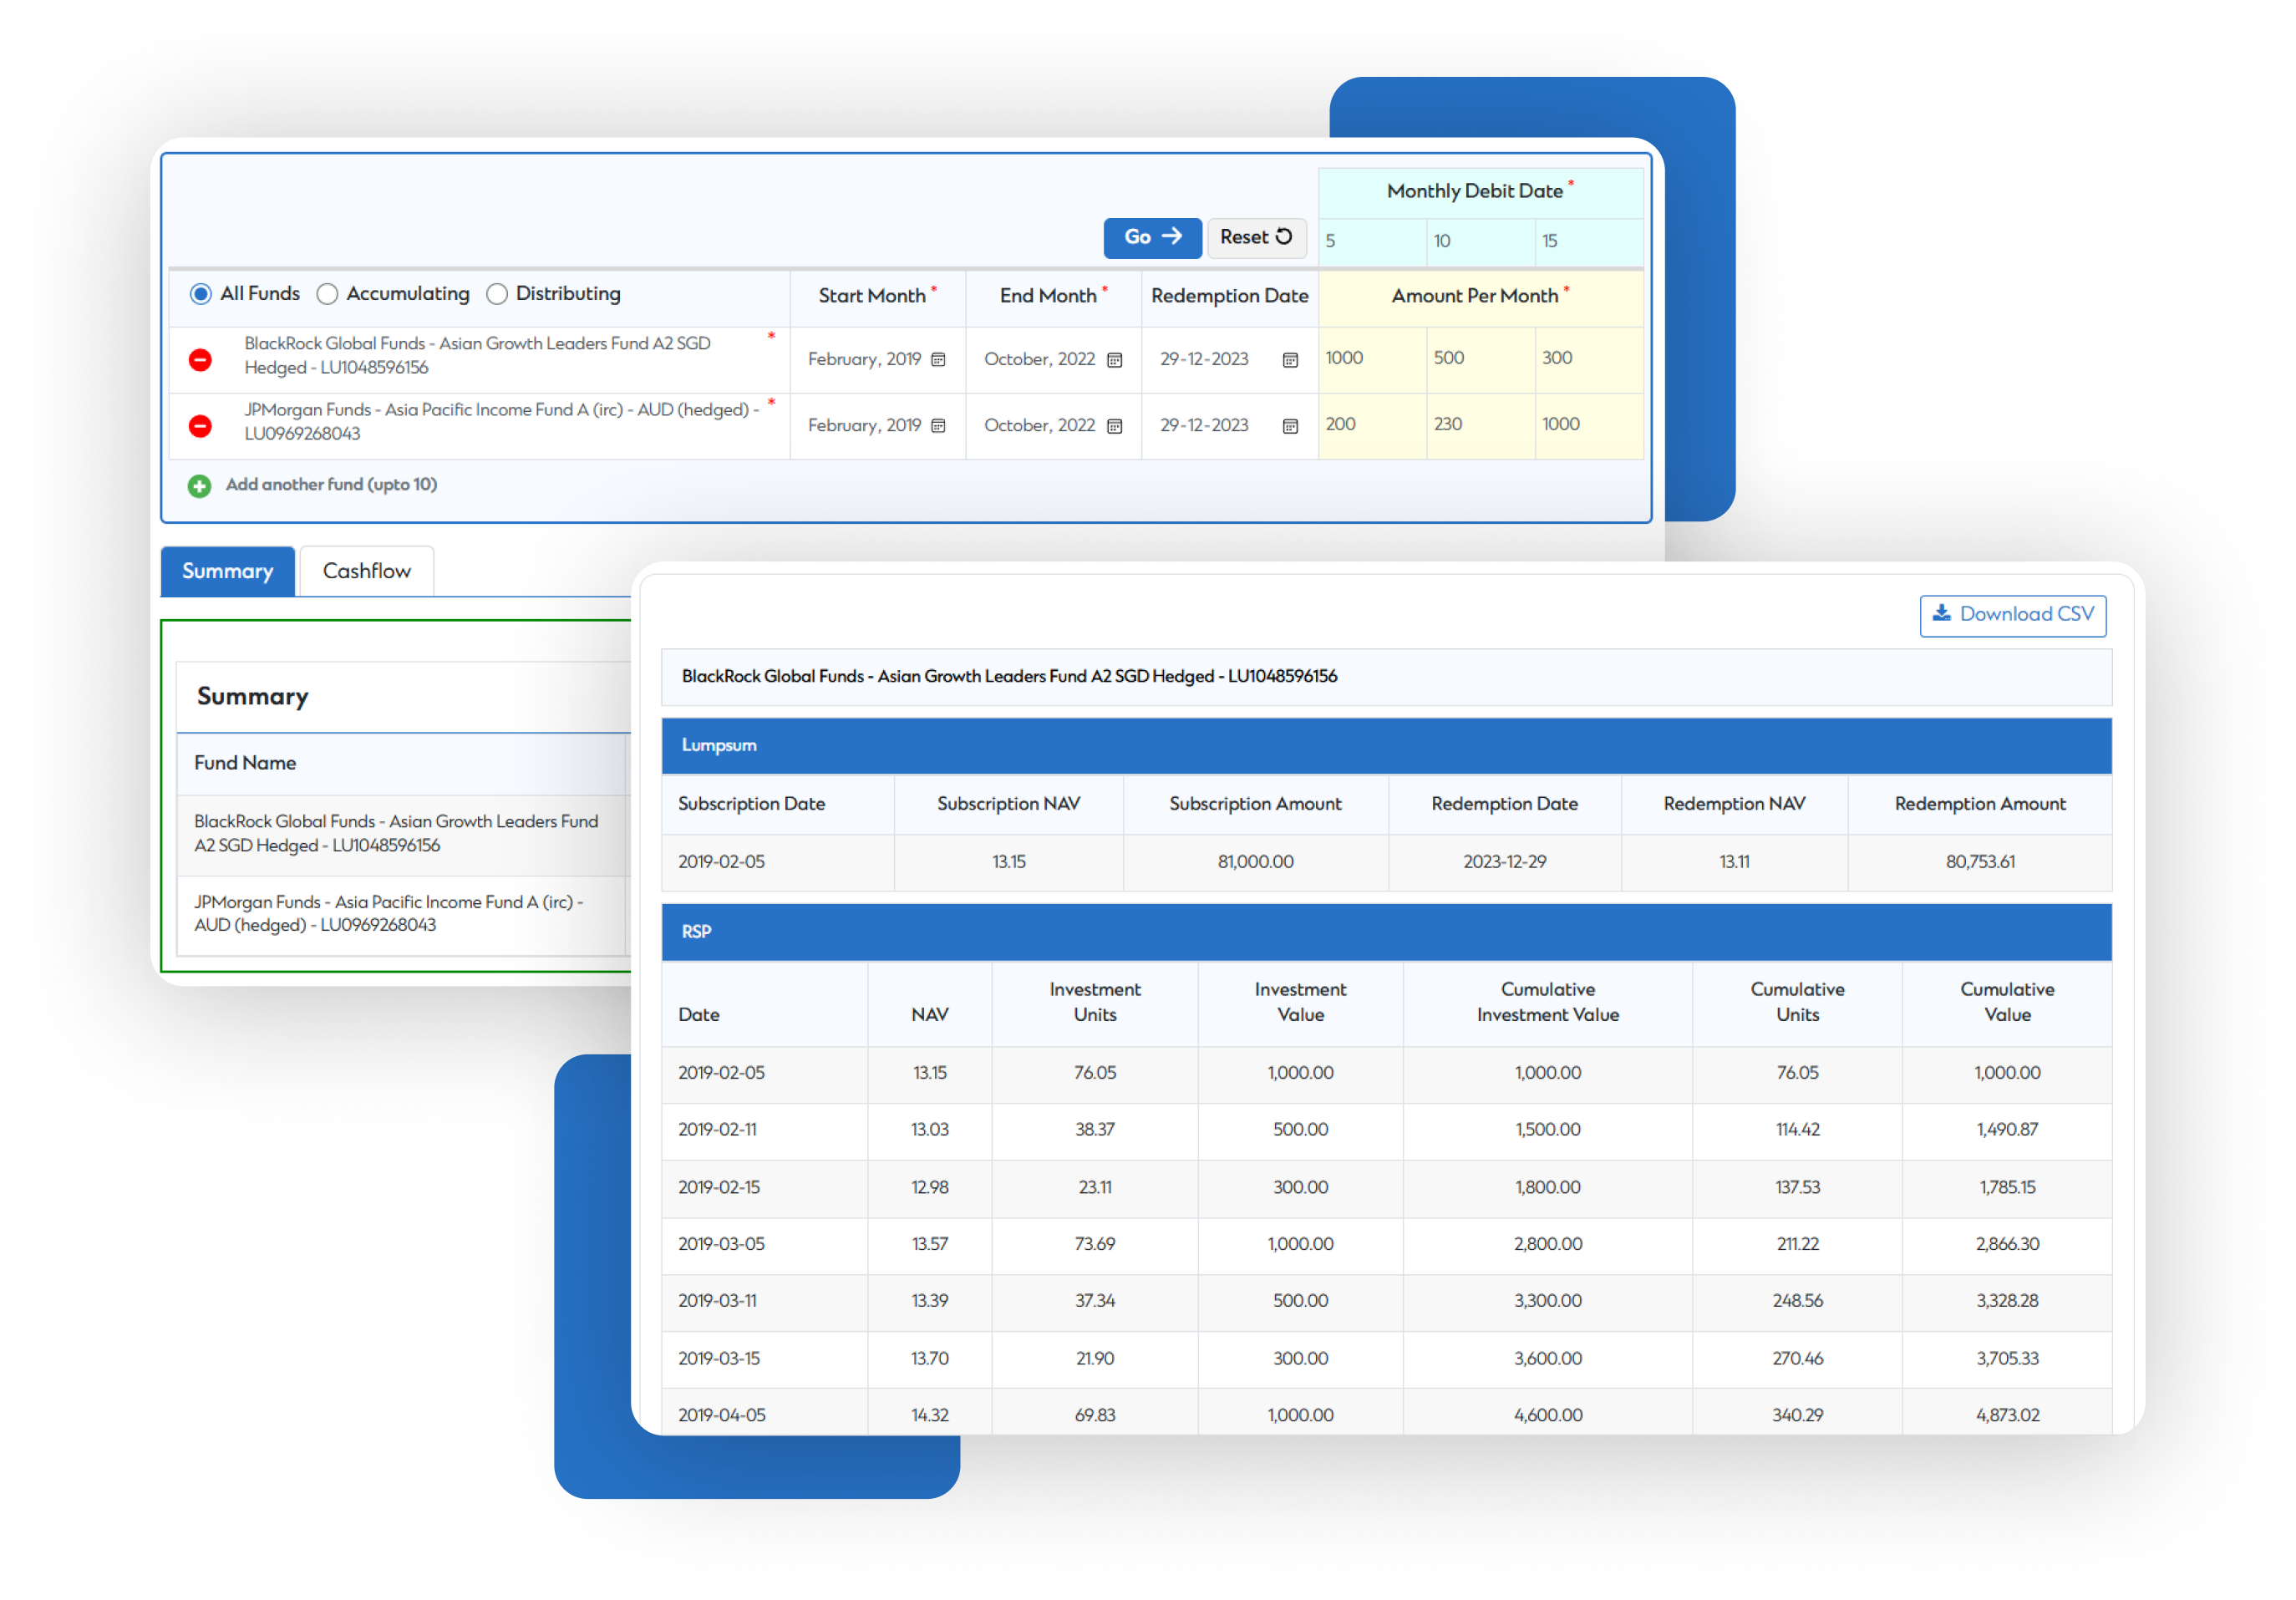This screenshot has height=1600, width=2296.
Task: Edit JPMorgan amount per month field 200
Action: (1372, 425)
